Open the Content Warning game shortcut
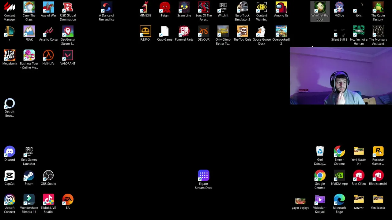 tap(262, 11)
